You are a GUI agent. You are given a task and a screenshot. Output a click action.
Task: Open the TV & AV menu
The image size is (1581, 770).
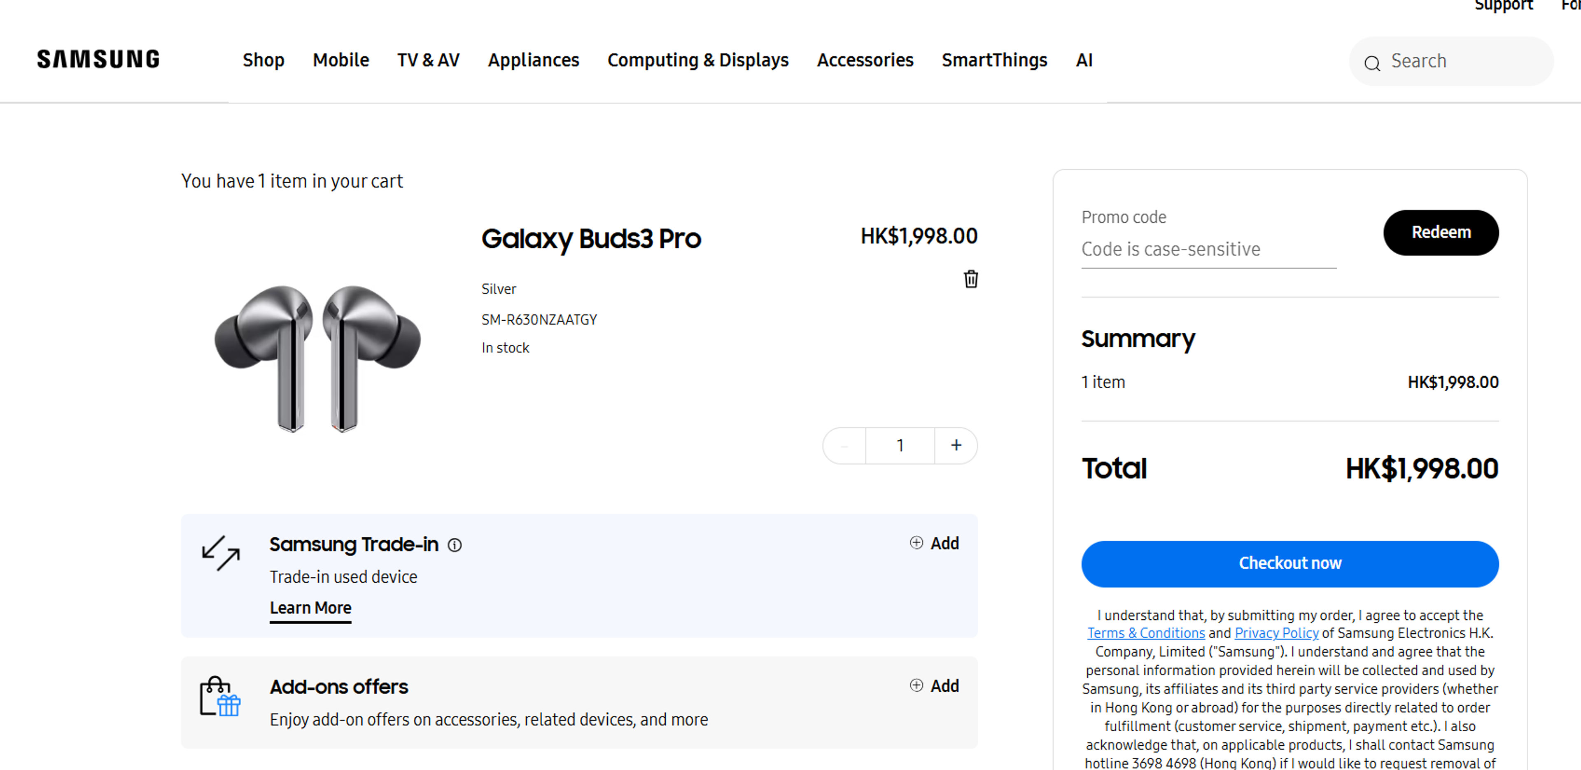click(428, 60)
